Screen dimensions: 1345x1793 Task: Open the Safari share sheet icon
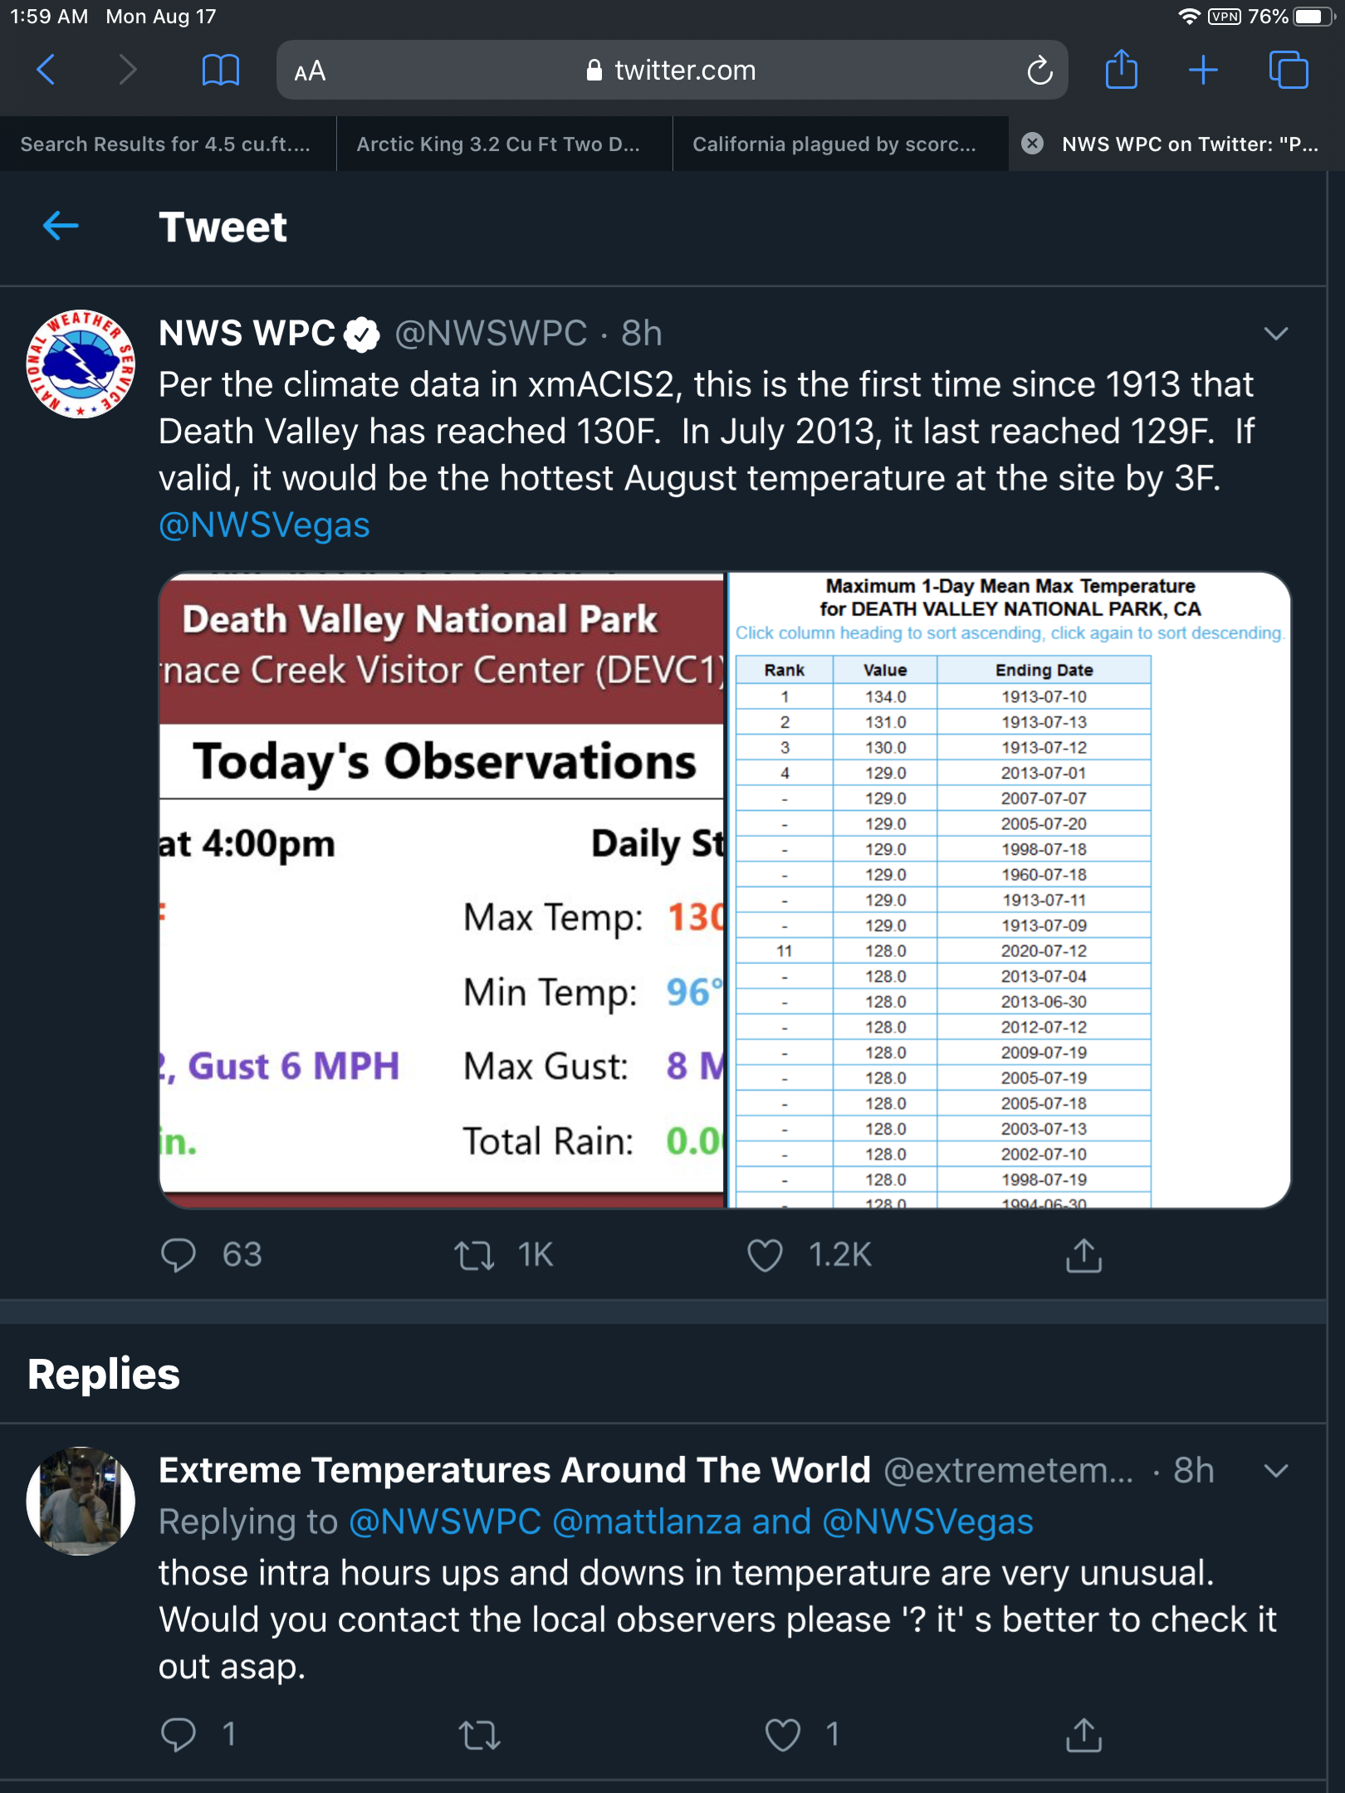click(x=1121, y=70)
